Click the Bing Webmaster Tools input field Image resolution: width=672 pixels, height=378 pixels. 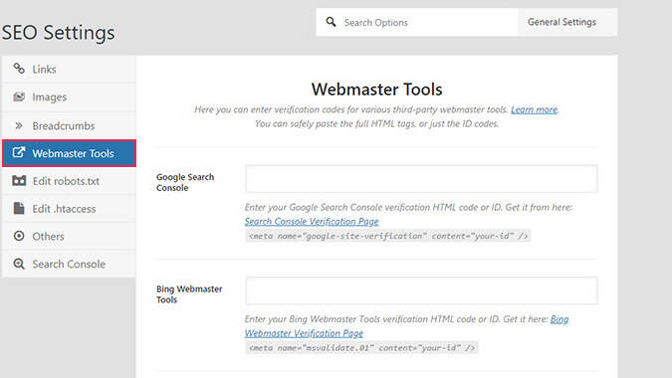point(421,290)
